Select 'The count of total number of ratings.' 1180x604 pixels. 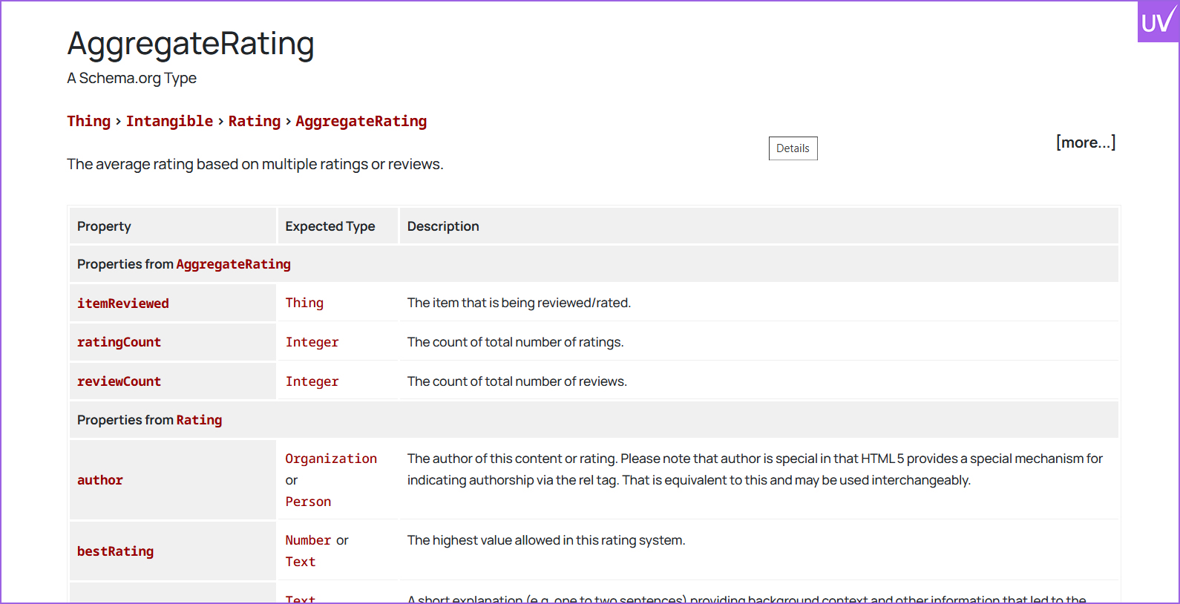(x=515, y=342)
